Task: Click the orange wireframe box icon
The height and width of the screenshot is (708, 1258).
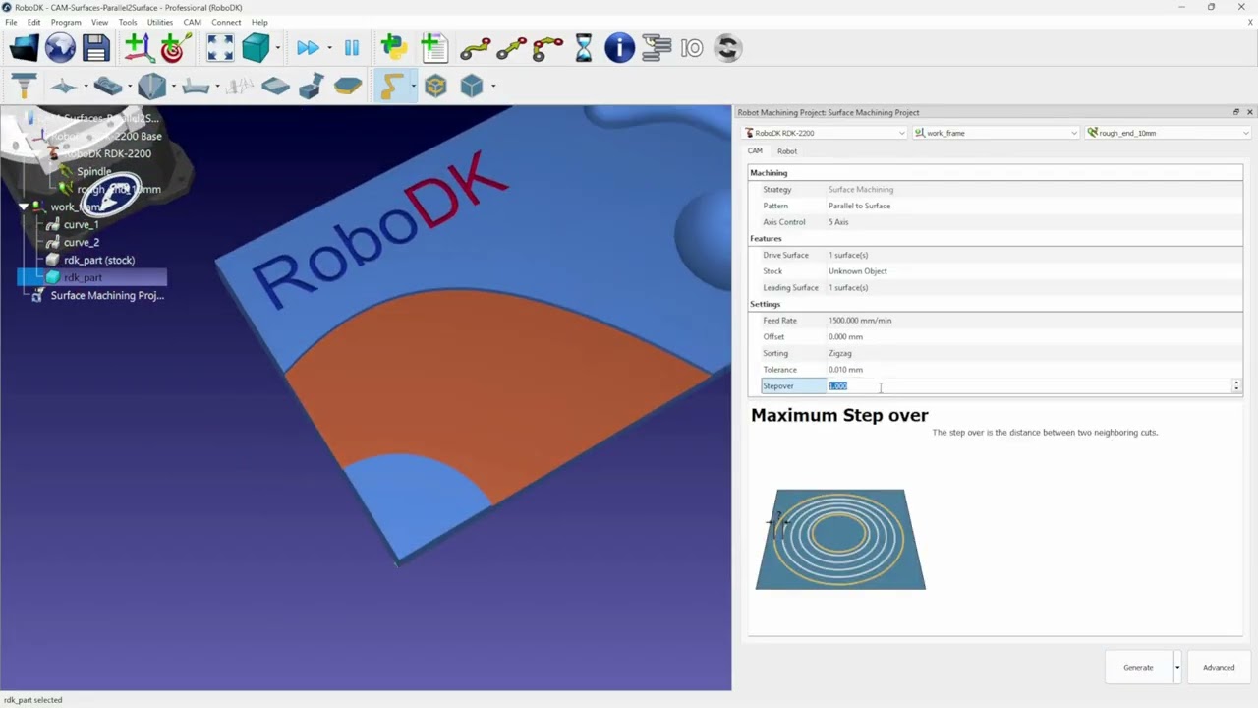Action: [x=435, y=87]
